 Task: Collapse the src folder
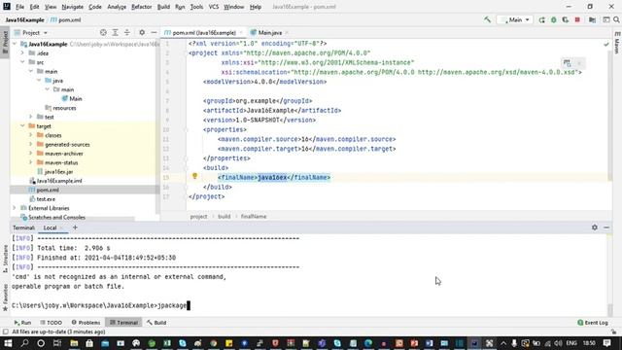(x=22, y=62)
